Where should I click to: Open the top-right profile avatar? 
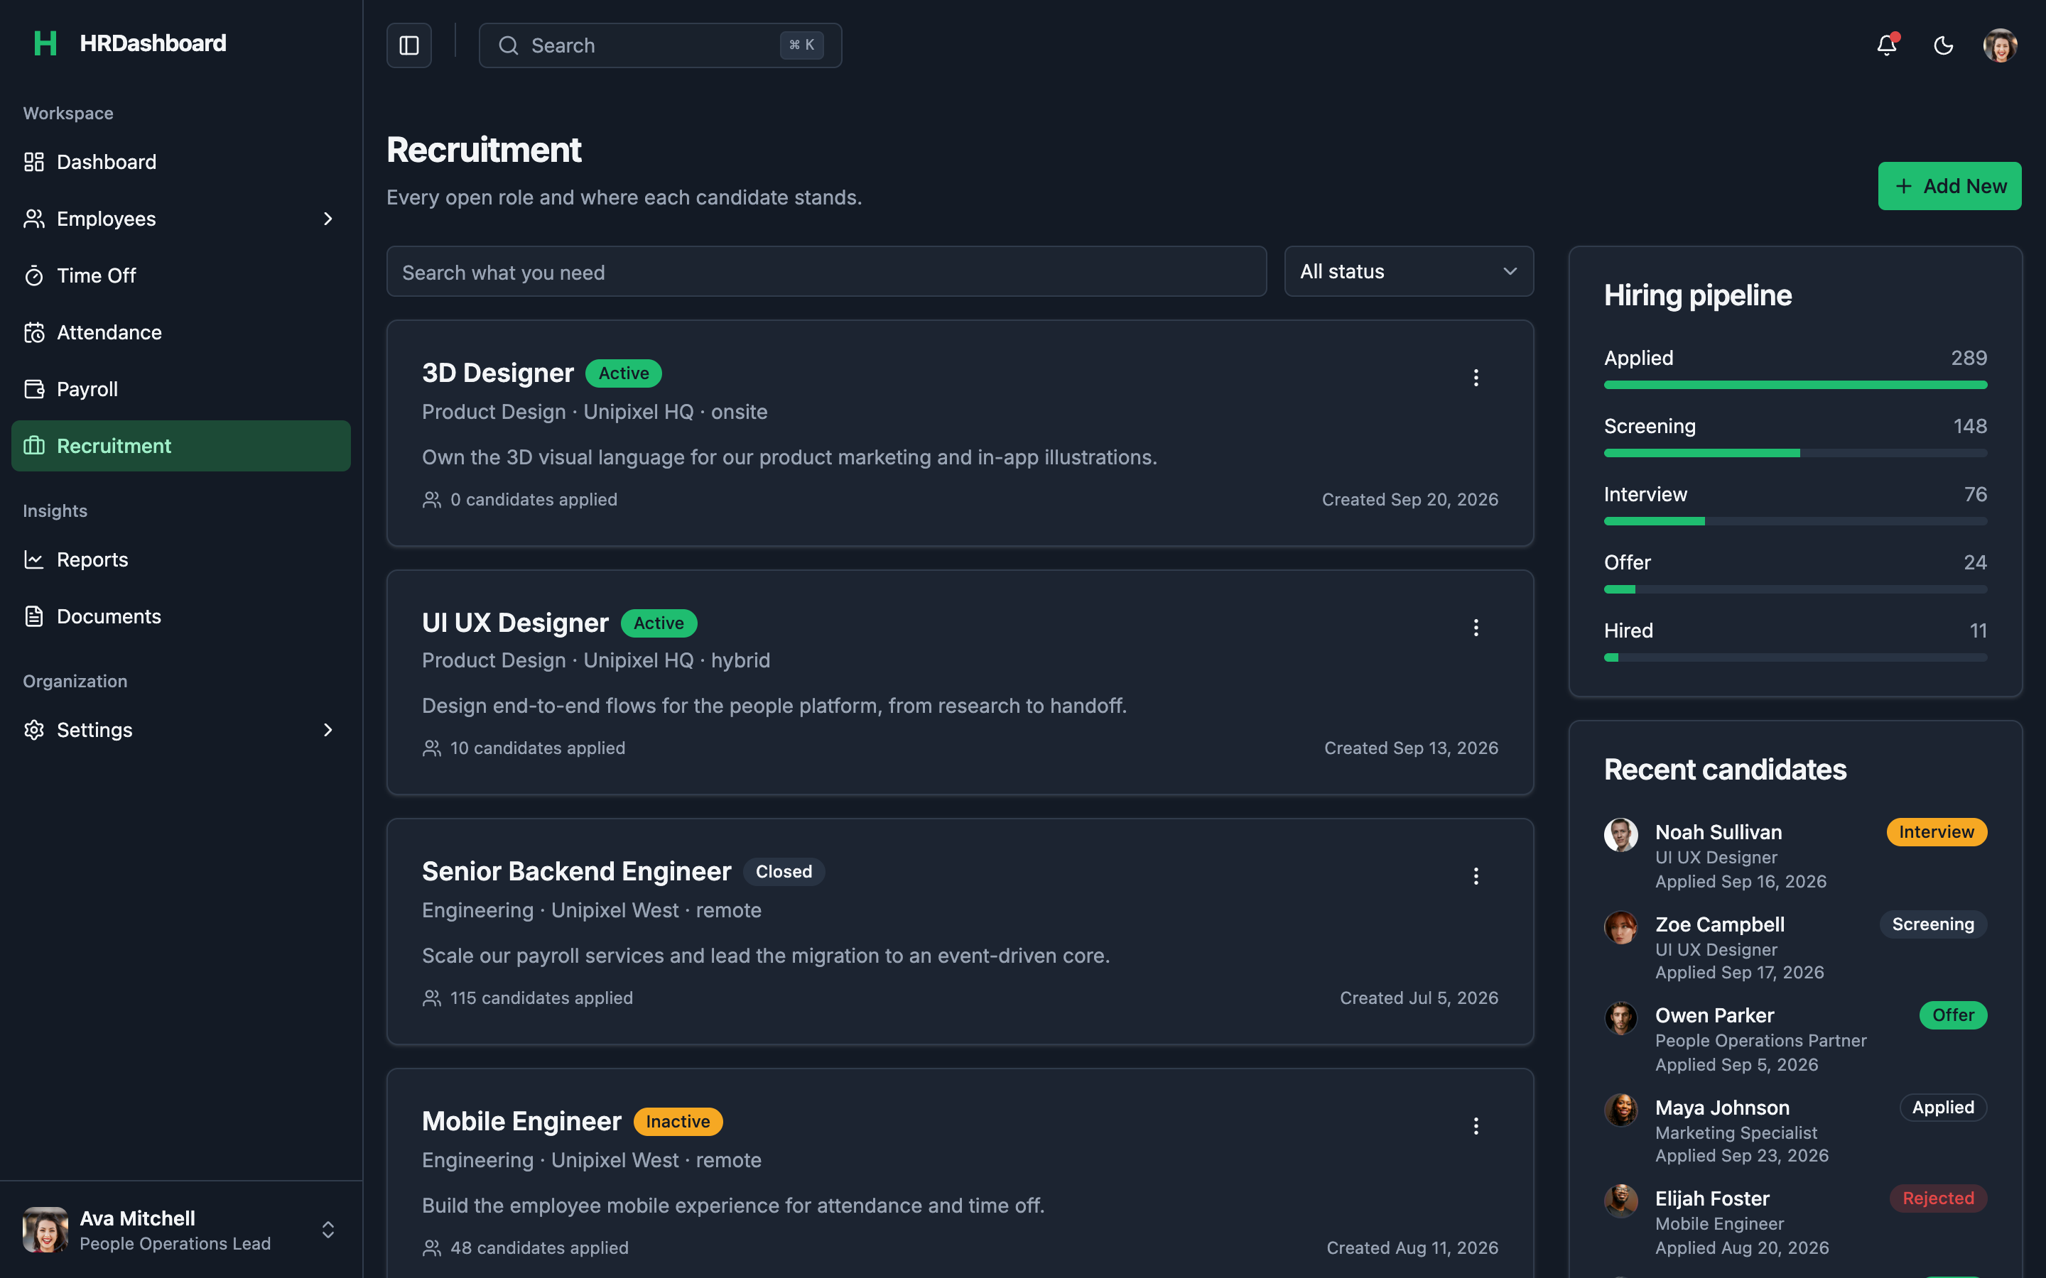point(2001,45)
